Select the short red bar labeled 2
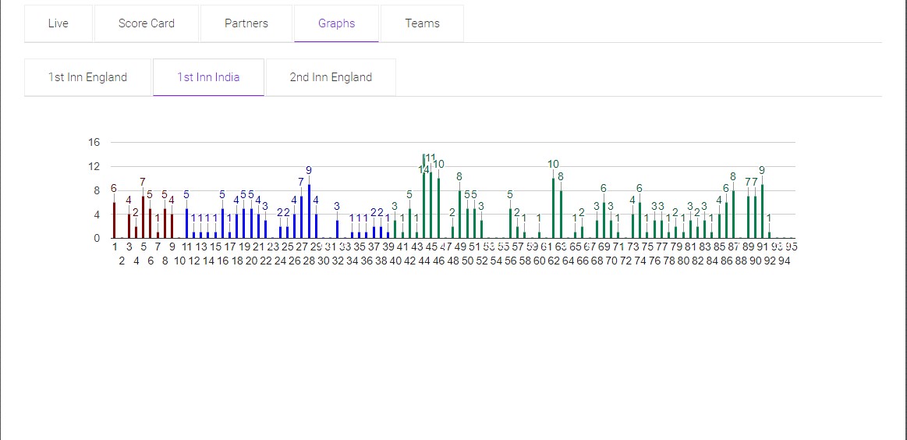 point(136,232)
